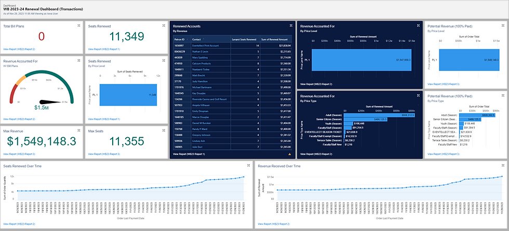Open View Report link under Total Bill Plans
Image resolution: width=509 pixels, height=231 pixels.
coord(19,49)
